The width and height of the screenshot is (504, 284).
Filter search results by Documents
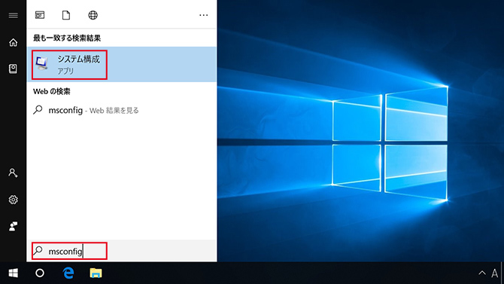(66, 15)
